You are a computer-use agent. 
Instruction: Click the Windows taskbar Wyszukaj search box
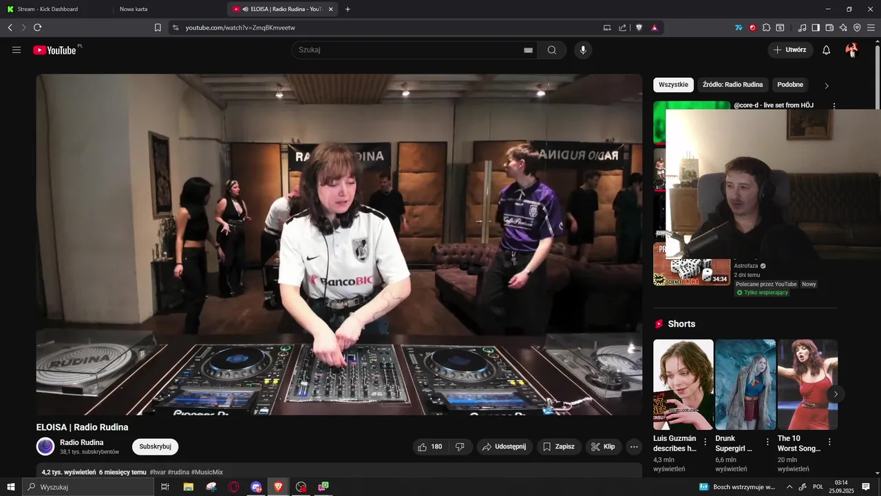point(88,487)
